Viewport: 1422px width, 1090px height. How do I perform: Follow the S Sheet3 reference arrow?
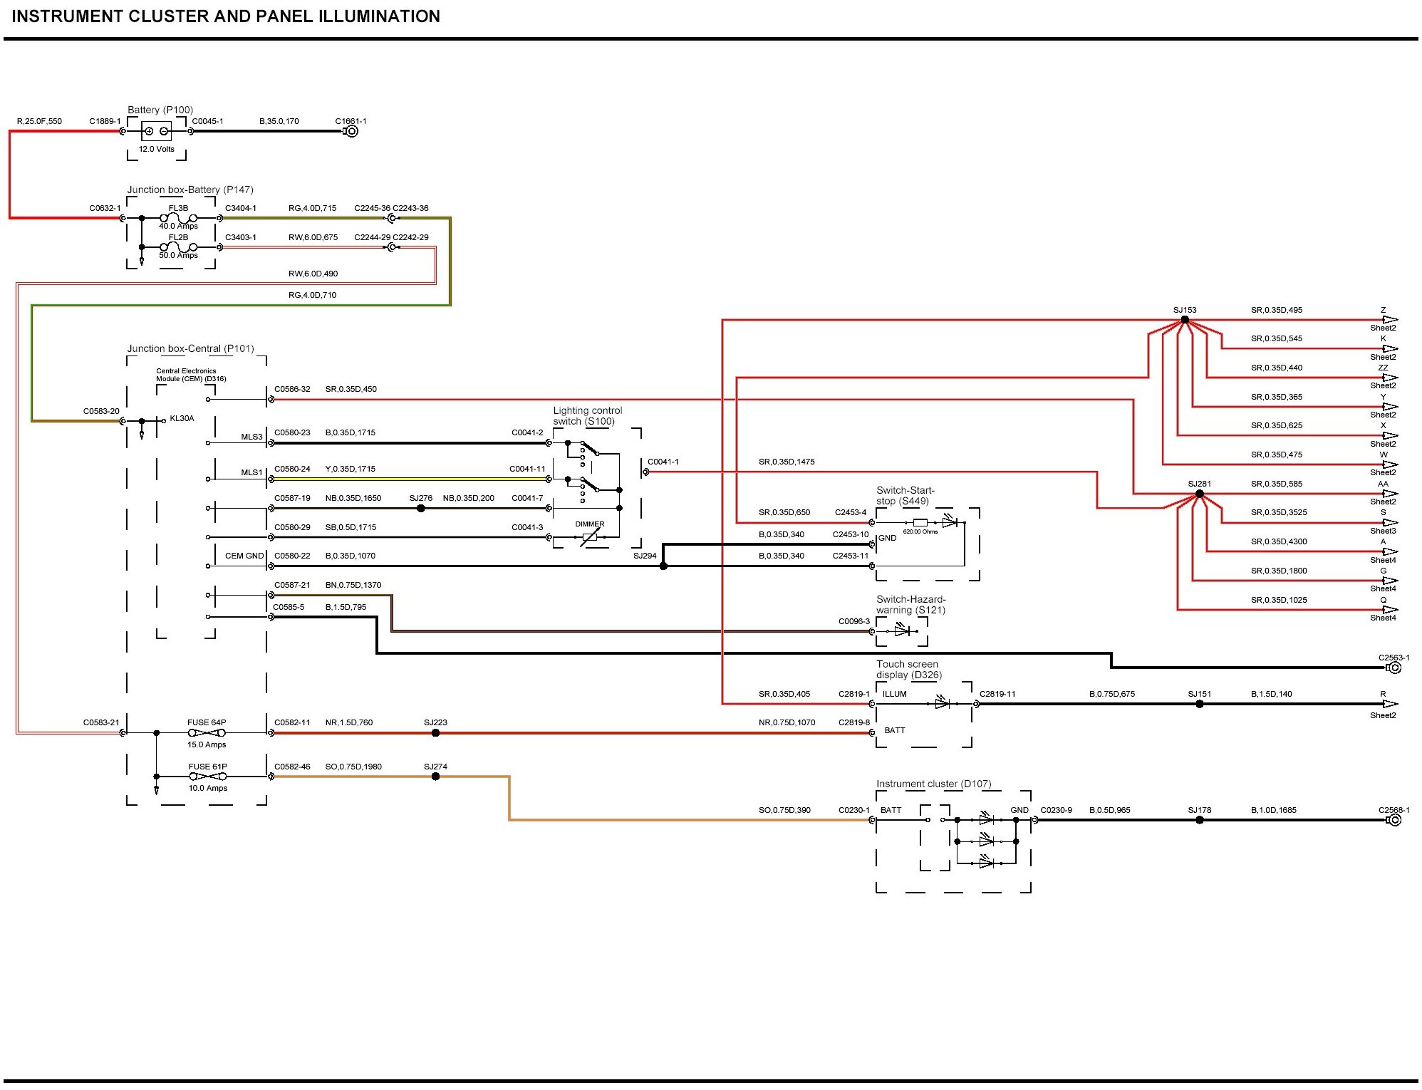tap(1389, 523)
